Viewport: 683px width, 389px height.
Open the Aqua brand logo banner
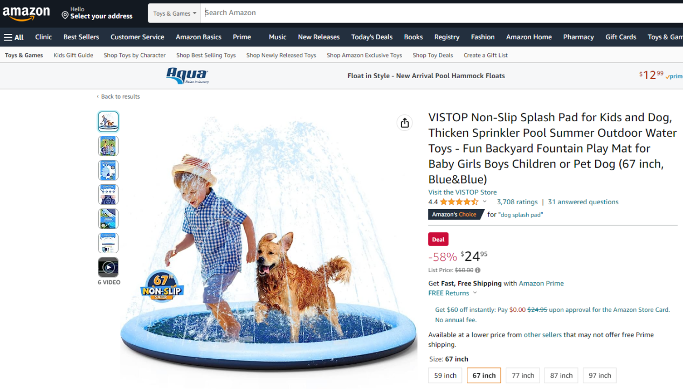click(187, 76)
